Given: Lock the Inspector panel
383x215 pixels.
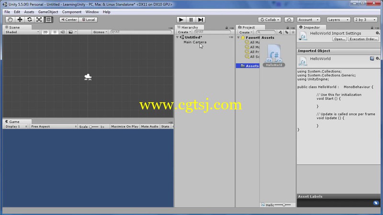Looking at the screenshot, I should tap(372, 28).
